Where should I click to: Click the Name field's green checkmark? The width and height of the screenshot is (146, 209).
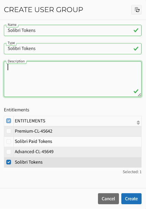pyautogui.click(x=136, y=30)
